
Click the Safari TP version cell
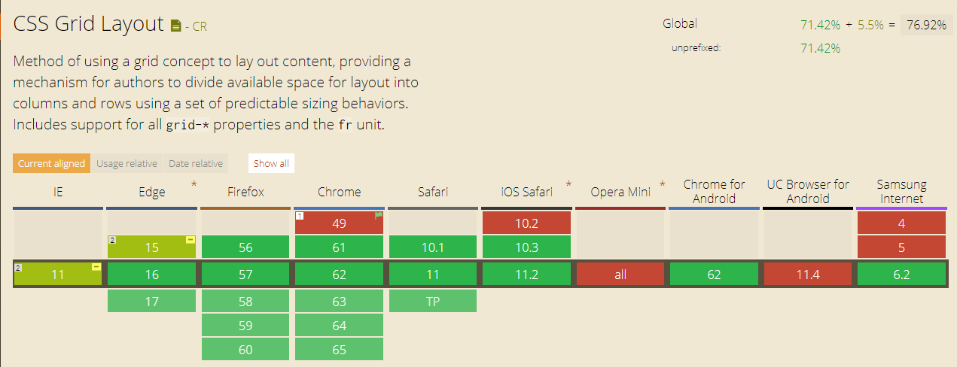[x=432, y=301]
